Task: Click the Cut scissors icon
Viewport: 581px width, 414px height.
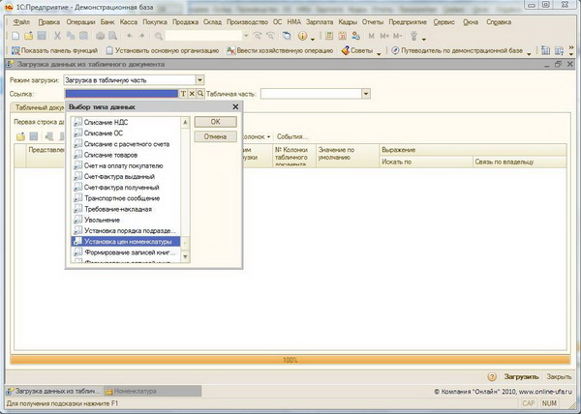Action: (57, 36)
